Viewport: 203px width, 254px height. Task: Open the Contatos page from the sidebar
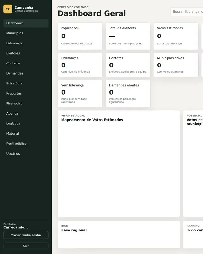click(x=26, y=63)
